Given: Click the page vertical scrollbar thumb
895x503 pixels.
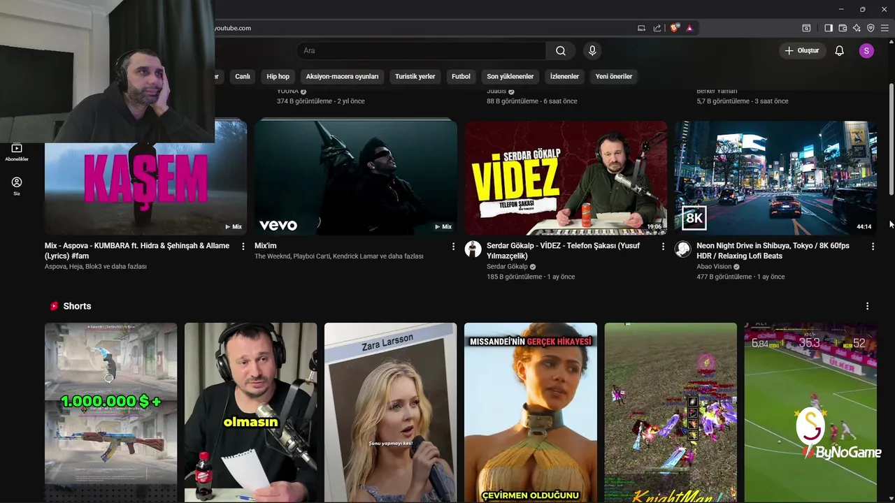Looking at the screenshot, I should point(891,138).
